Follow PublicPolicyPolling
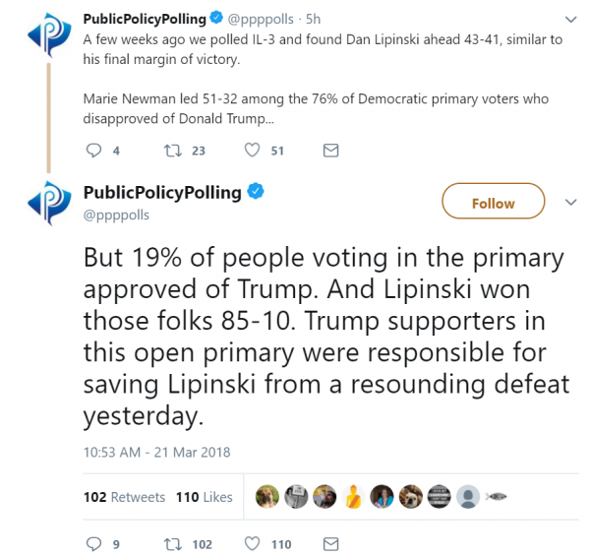 493,201
